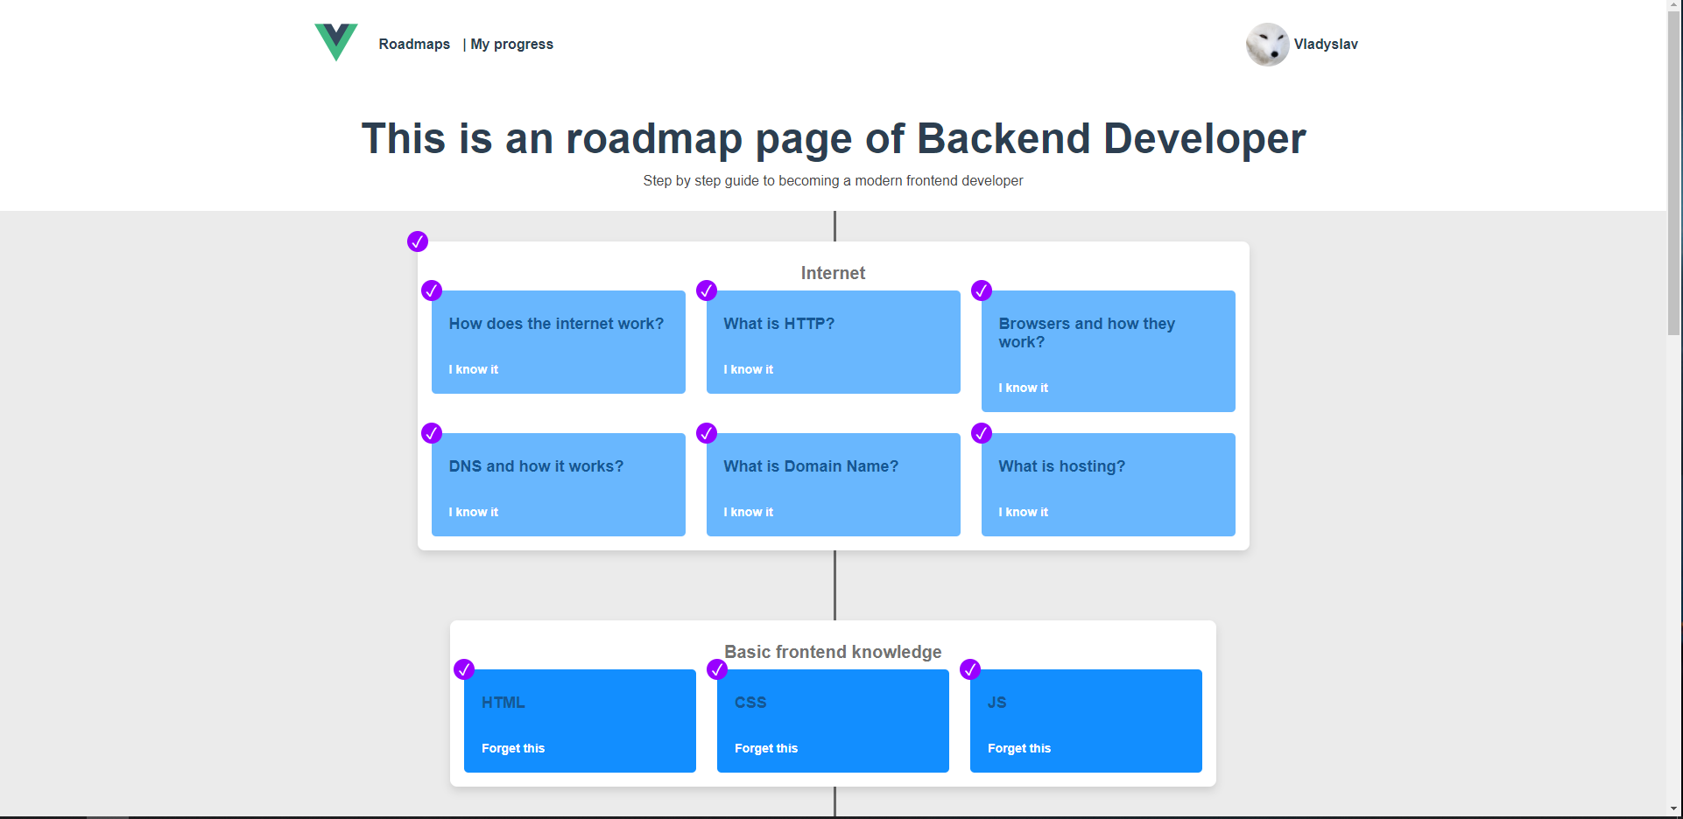Click 'Forget this' on the CSS card

tap(766, 747)
